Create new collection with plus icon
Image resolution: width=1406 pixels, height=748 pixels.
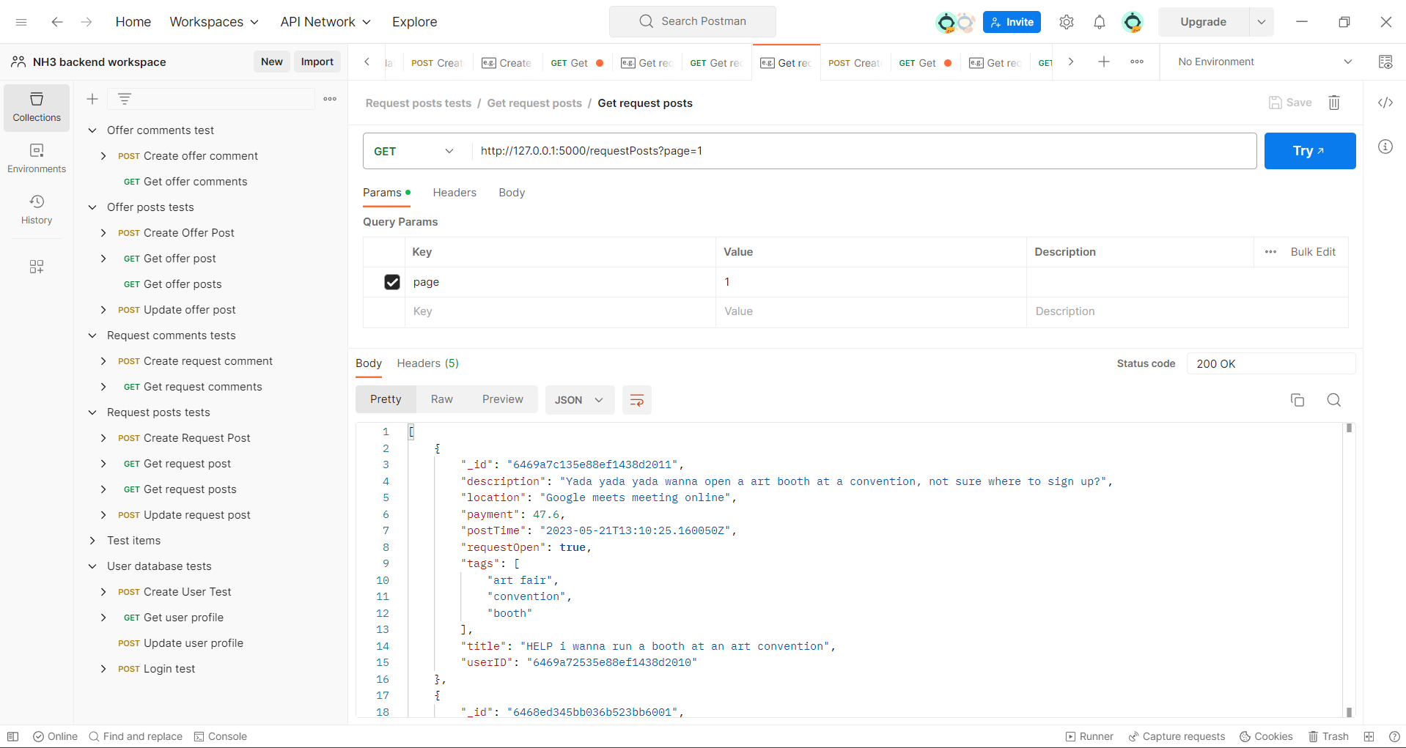92,99
